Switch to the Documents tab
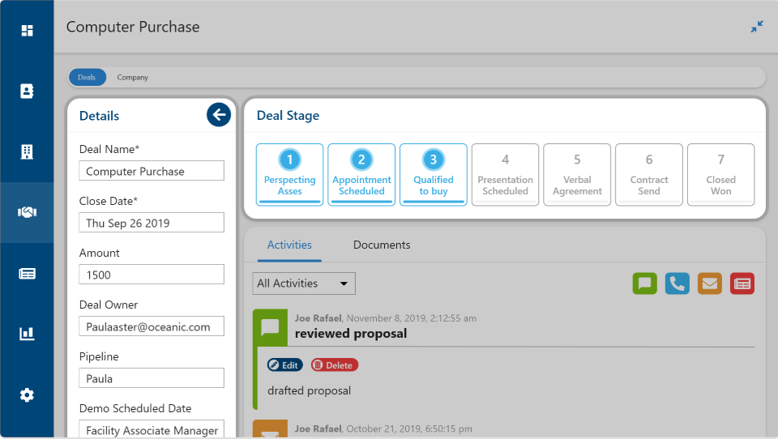Screen dimensions: 778x439 point(382,245)
